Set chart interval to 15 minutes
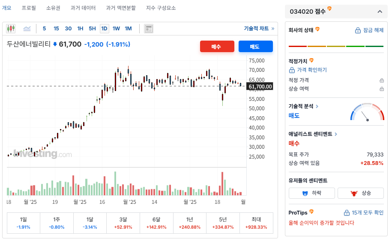The width and height of the screenshot is (392, 241). (56, 29)
